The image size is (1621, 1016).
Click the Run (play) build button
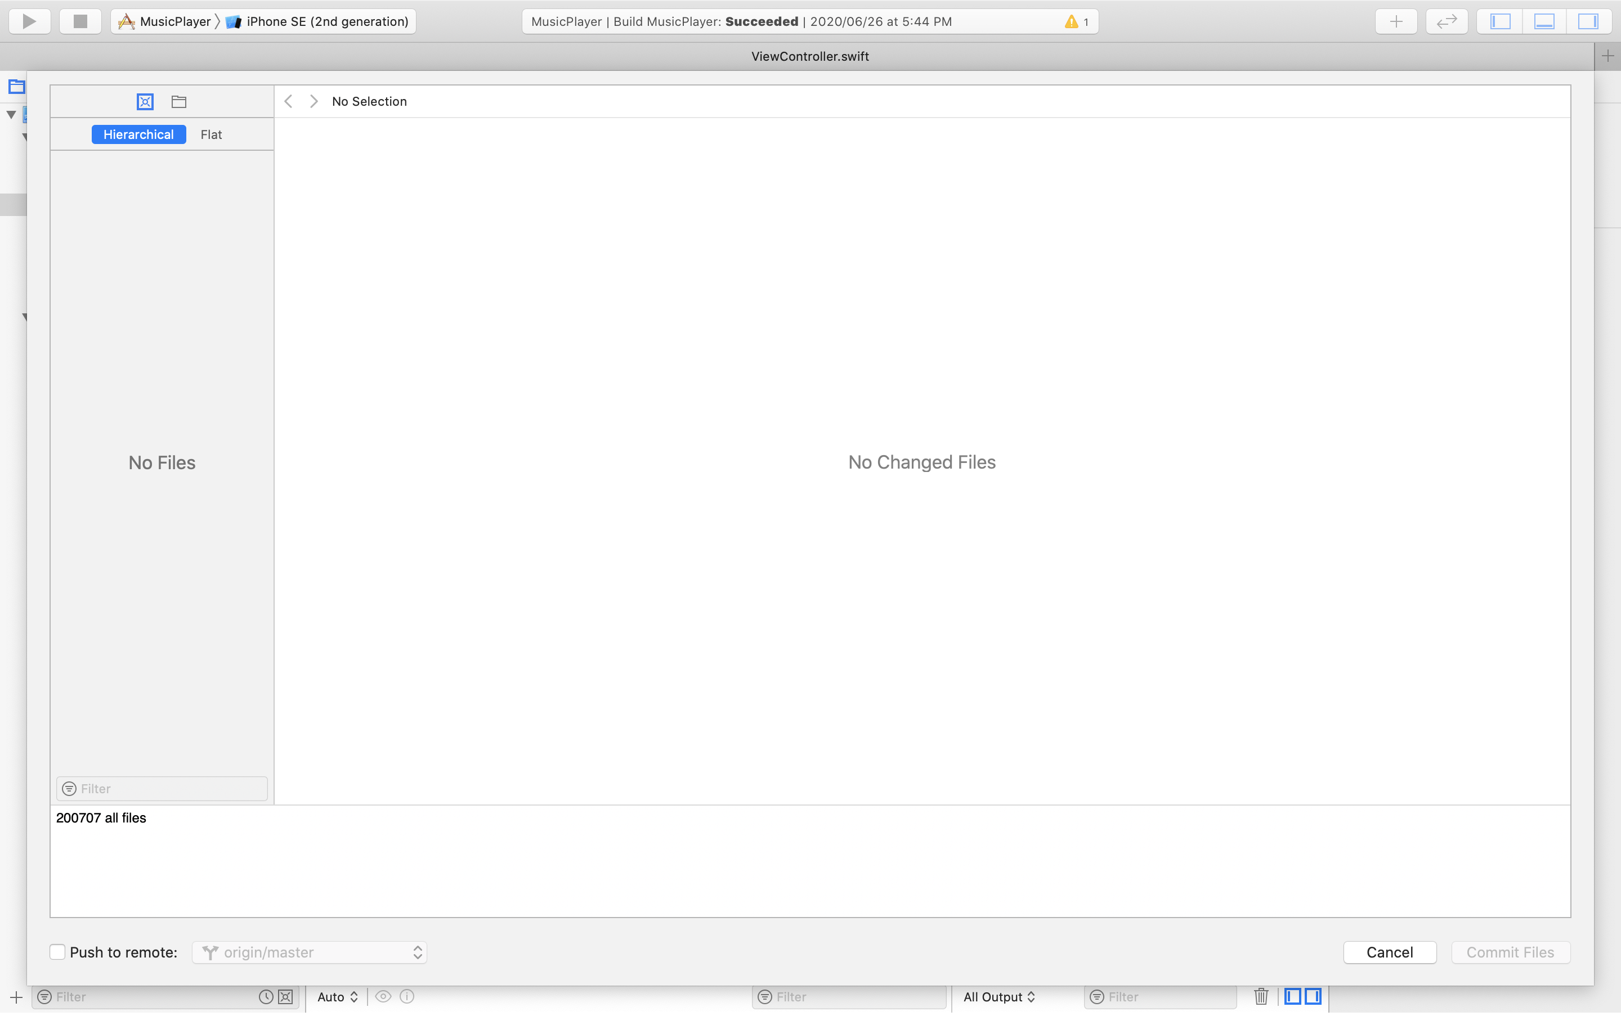click(x=30, y=21)
